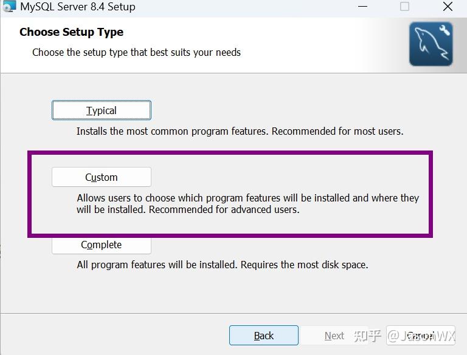
Task: Maximize the setup window
Action: pyautogui.click(x=404, y=7)
